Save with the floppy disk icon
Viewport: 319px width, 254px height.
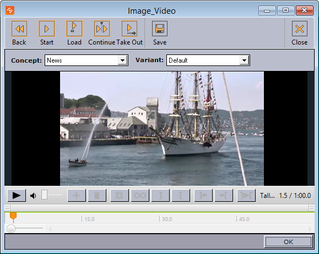[160, 29]
